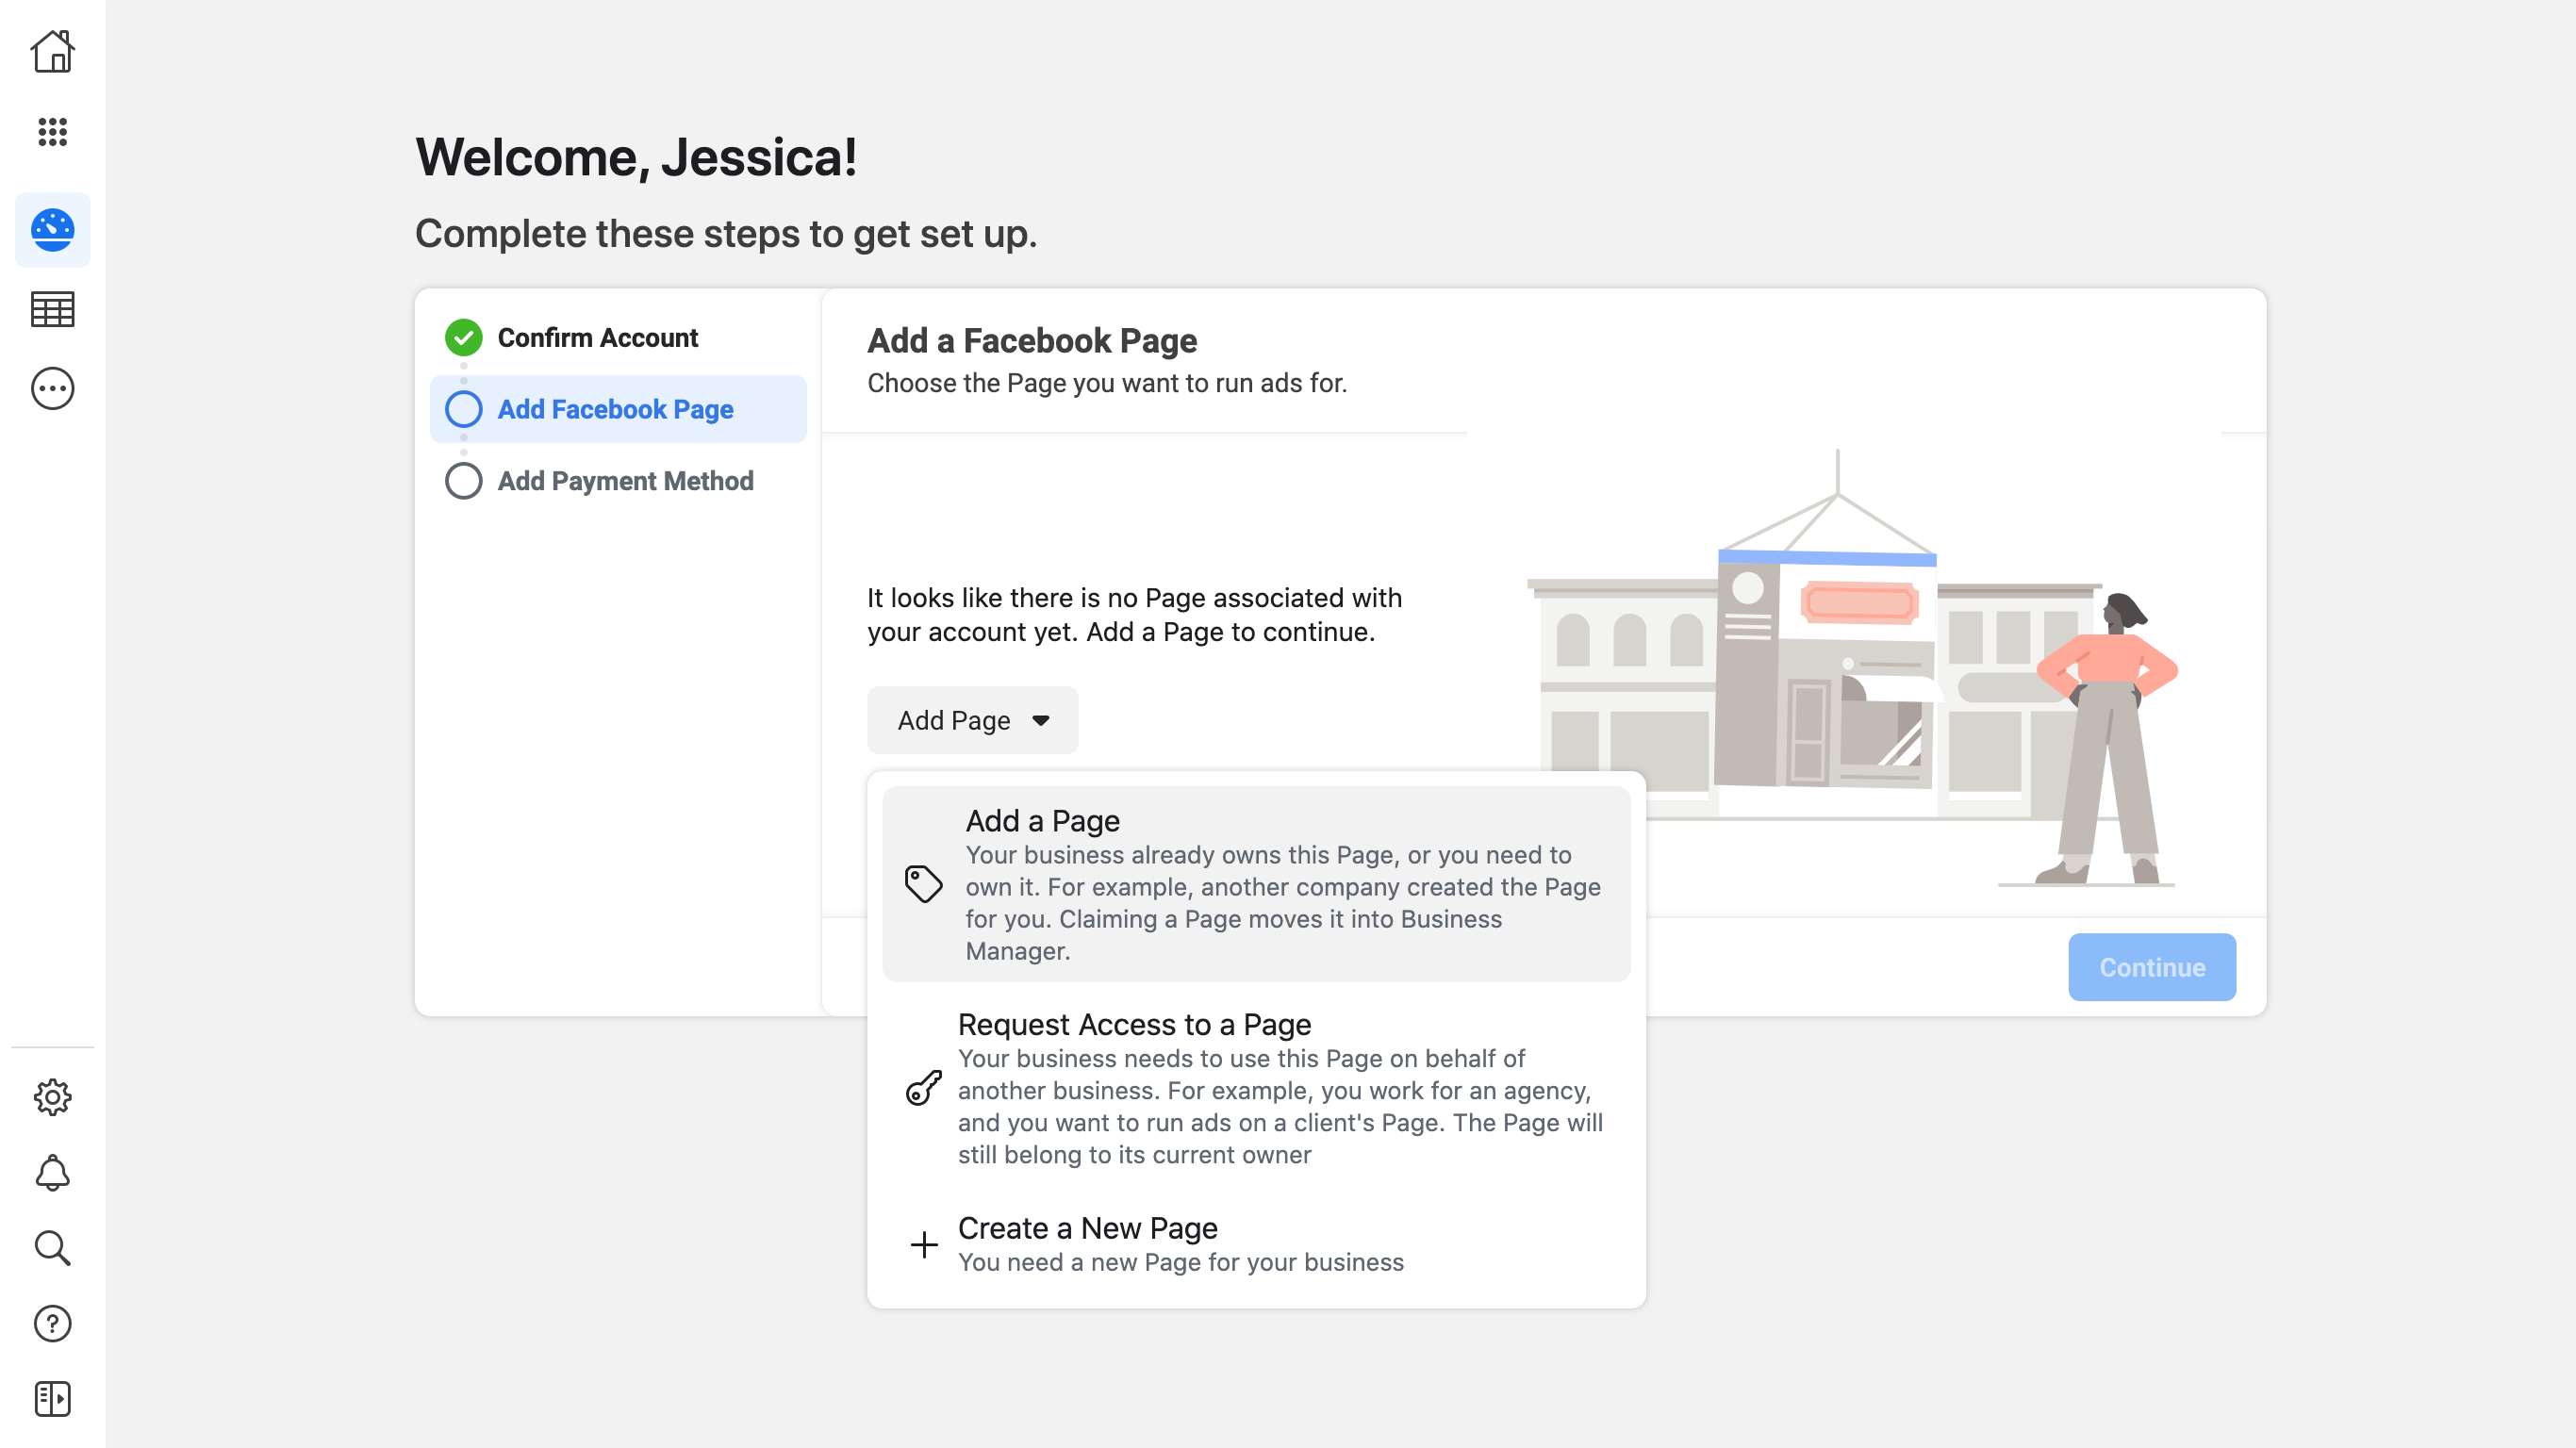Click the green Confirm Account checkmark
Image resolution: width=2576 pixels, height=1448 pixels.
pyautogui.click(x=463, y=338)
